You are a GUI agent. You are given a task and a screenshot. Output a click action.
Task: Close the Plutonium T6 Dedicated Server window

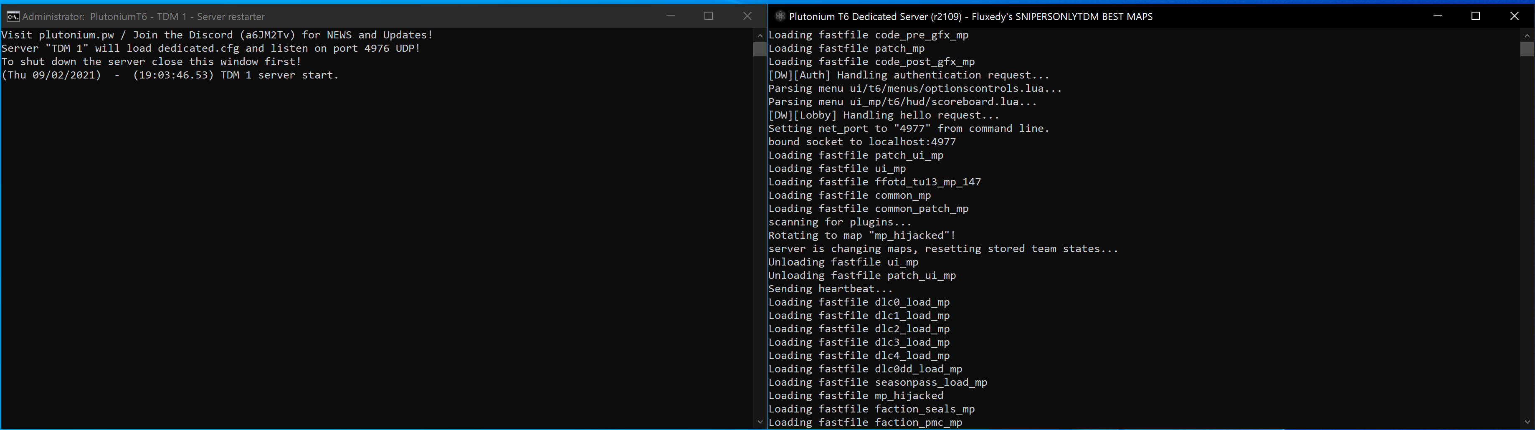point(1514,16)
